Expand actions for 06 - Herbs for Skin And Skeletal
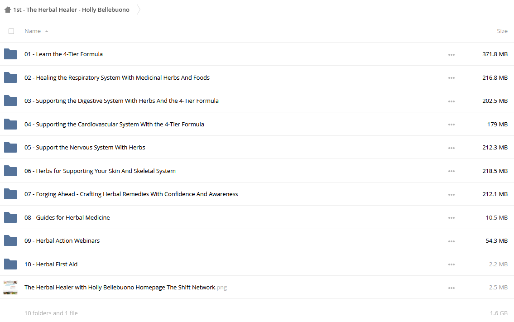Image resolution: width=514 pixels, height=322 pixels. pos(452,171)
